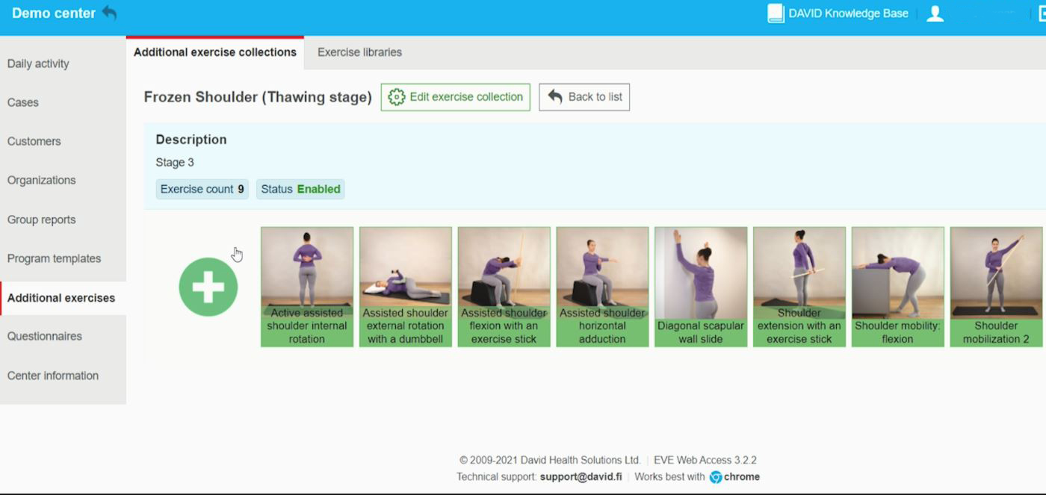This screenshot has height=495, width=1046.
Task: Click the Edit exercise collection button
Action: click(455, 96)
